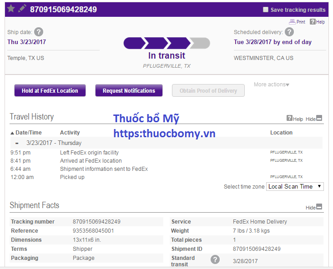Click the 'FedEx Home Delivery' service value
Image resolution: width=333 pixels, height=269 pixels.
[x=260, y=221]
